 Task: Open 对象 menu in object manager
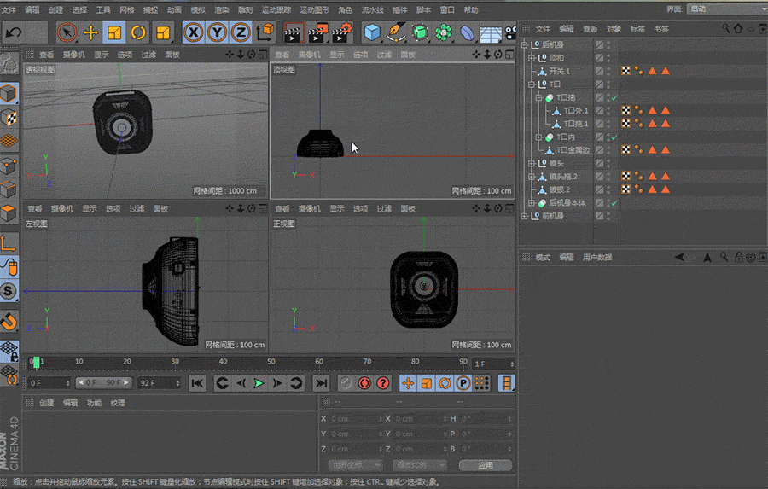[614, 29]
